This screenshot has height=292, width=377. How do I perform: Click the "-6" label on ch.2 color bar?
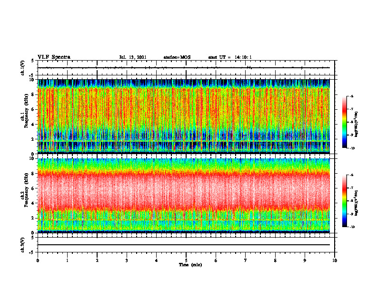[x=351, y=175]
